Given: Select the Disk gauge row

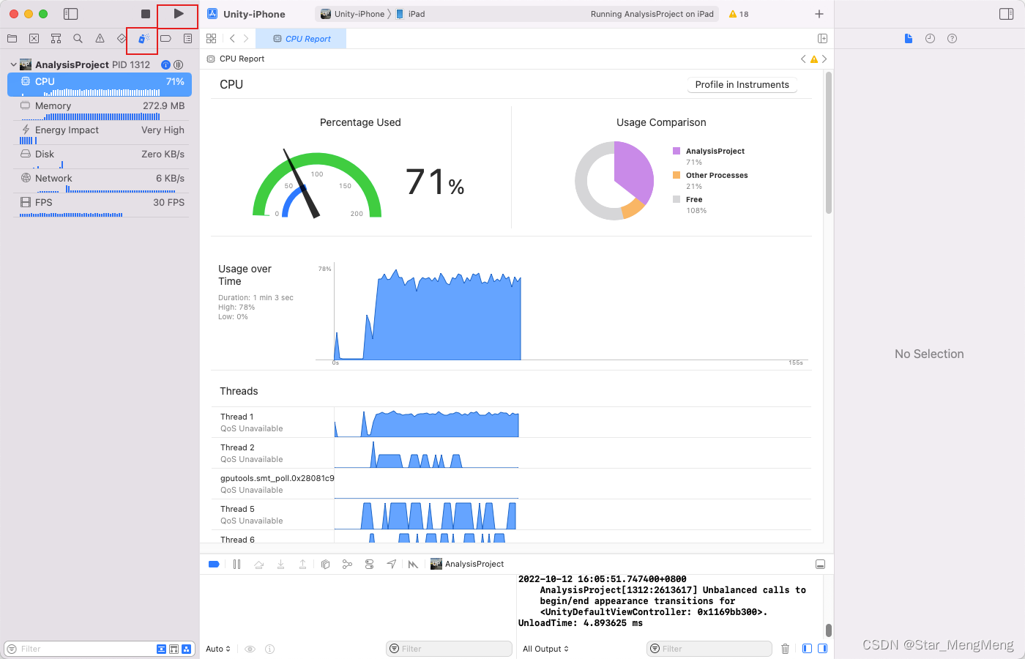Looking at the screenshot, I should tap(100, 157).
